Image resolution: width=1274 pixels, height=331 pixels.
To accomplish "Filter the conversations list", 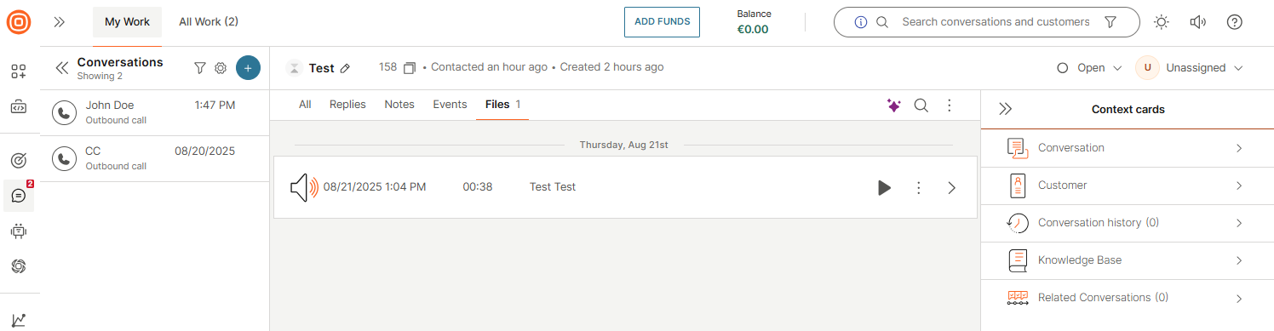I will pyautogui.click(x=200, y=68).
